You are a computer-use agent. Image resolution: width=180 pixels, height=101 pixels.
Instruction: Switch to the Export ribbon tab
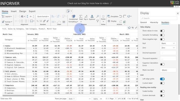click(x=32, y=11)
